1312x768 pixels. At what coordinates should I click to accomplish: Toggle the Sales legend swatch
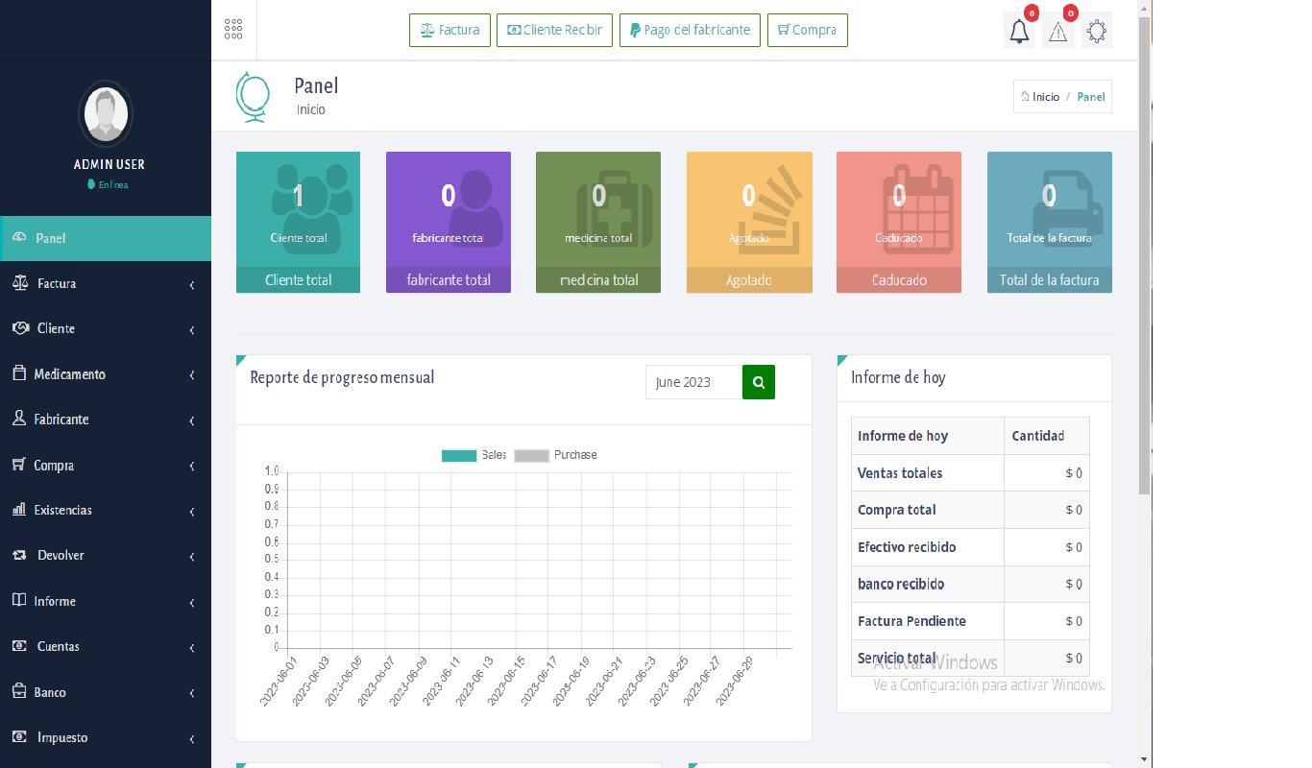(x=459, y=455)
